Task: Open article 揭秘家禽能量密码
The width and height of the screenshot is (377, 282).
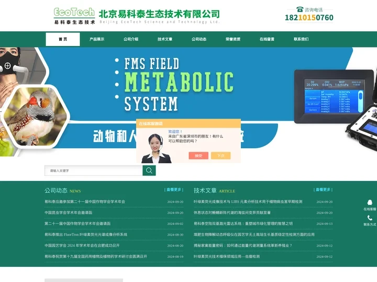Action: [x=243, y=245]
